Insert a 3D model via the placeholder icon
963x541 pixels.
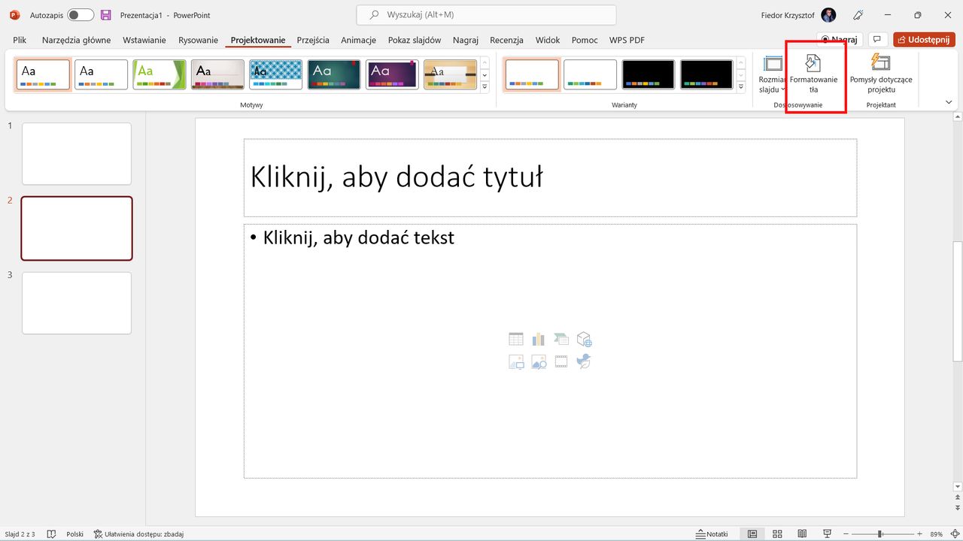584,339
